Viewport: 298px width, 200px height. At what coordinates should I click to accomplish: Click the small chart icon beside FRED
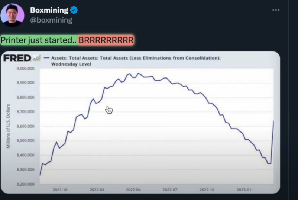(x=36, y=58)
